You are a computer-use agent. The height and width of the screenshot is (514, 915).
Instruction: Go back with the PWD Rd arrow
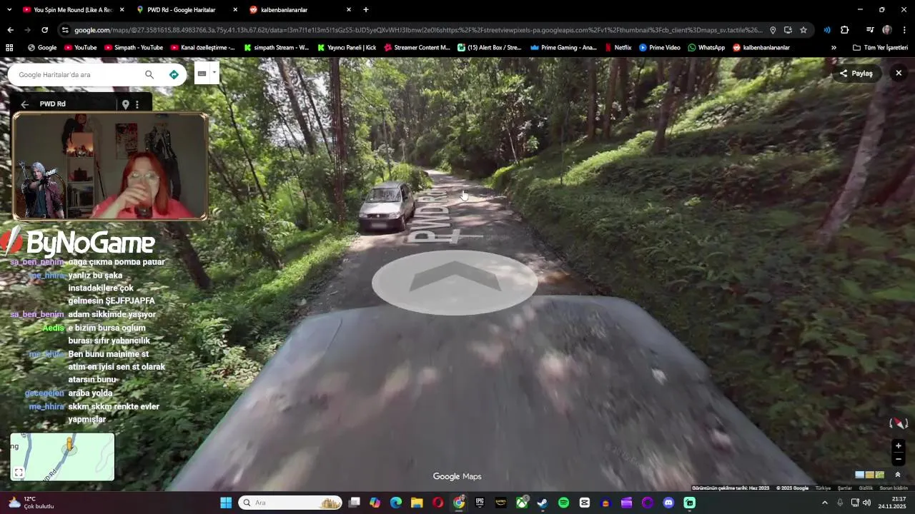[x=24, y=104]
